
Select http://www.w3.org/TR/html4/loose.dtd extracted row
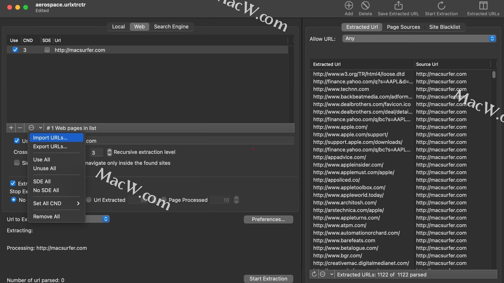(401, 74)
